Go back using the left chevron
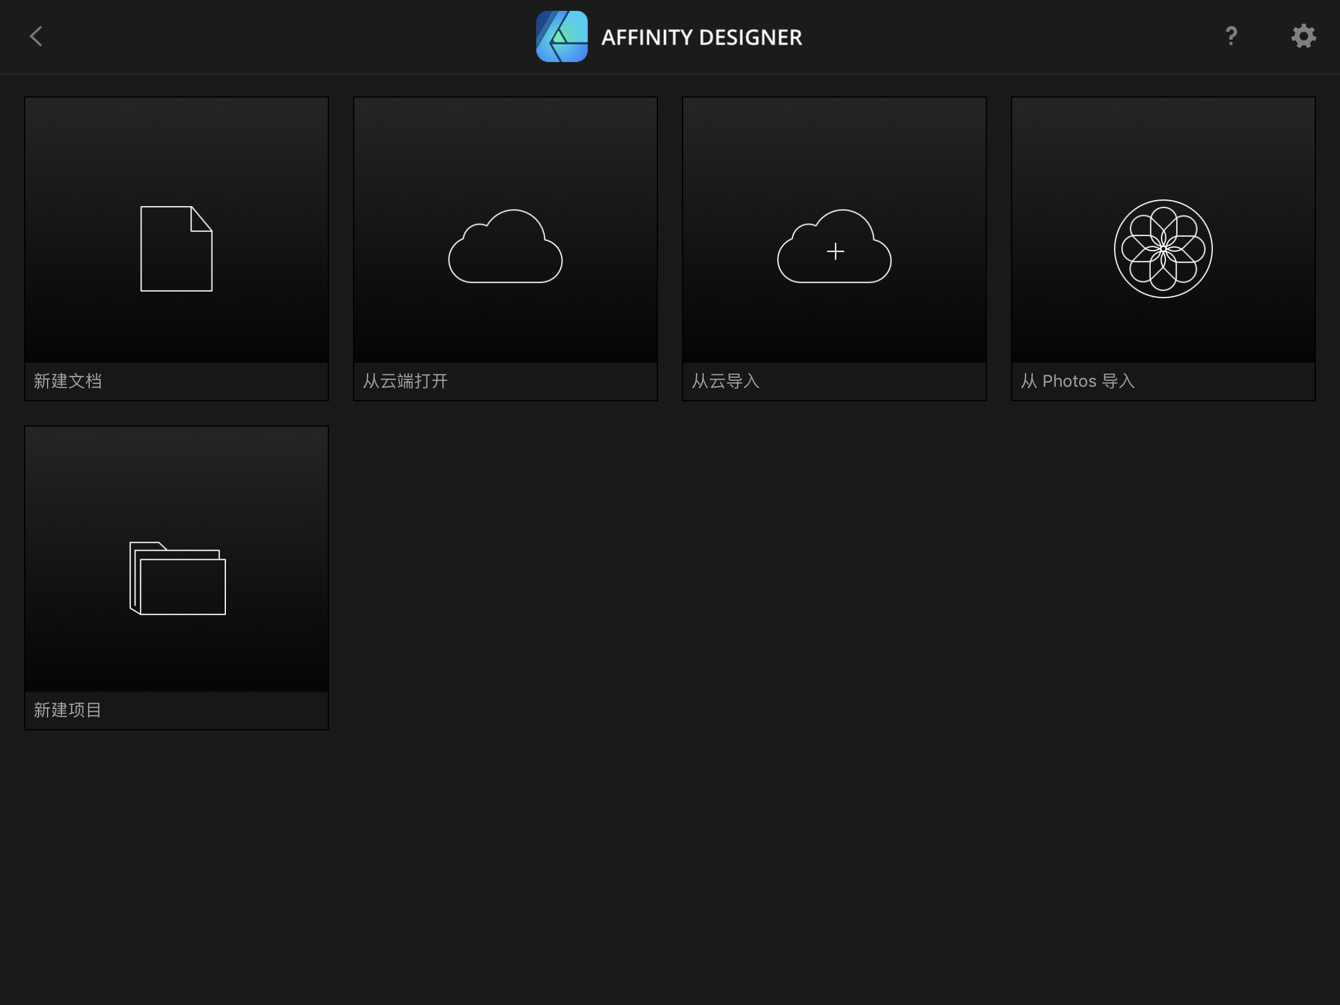 (x=36, y=36)
